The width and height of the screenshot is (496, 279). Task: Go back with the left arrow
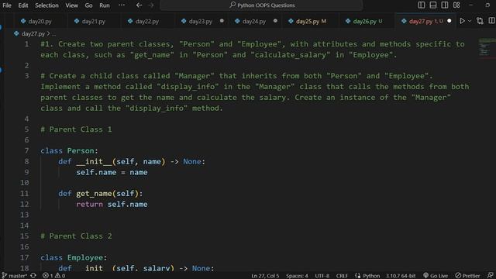coord(139,5)
